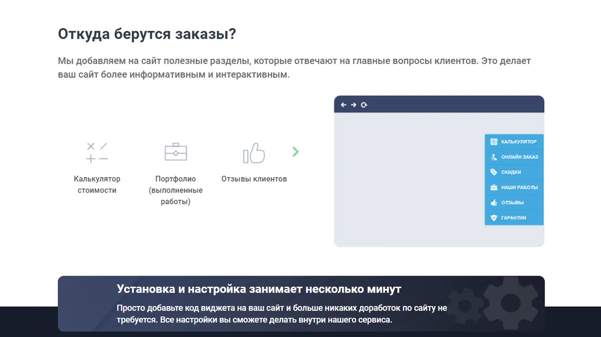Click the Портфолио (выполненные работы) label
601x337 pixels.
pos(176,190)
